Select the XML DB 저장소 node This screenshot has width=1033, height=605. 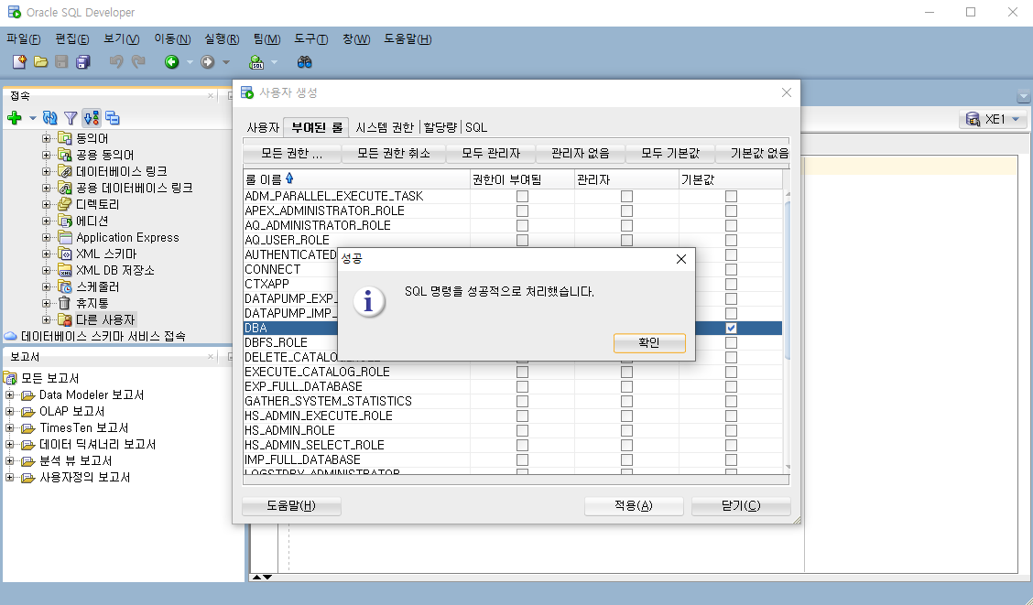(114, 271)
